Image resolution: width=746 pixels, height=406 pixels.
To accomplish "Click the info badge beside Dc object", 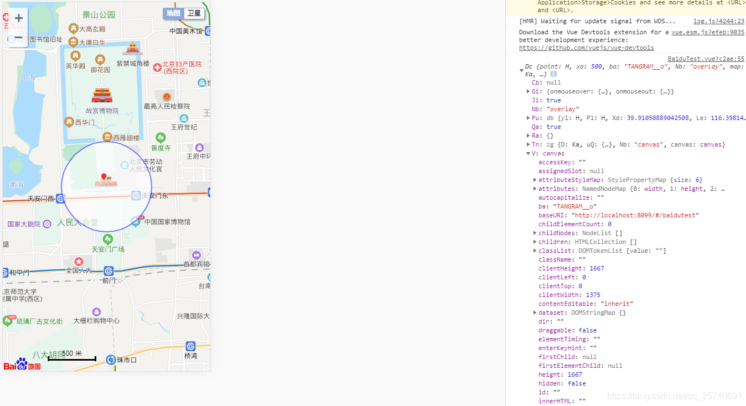I will (553, 74).
